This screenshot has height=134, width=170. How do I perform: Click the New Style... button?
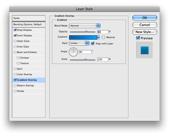tap(145, 32)
